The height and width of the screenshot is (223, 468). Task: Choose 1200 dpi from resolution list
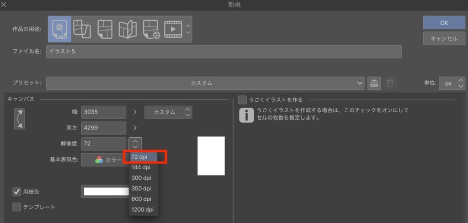pos(144,210)
